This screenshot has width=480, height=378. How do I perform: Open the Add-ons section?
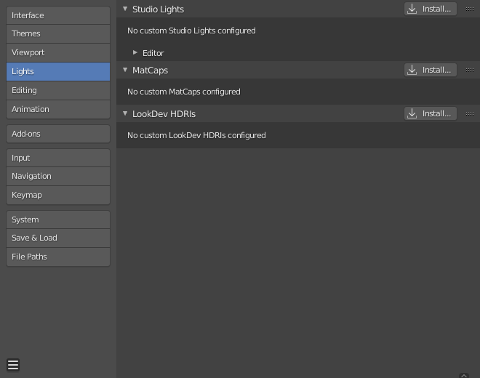click(x=58, y=134)
